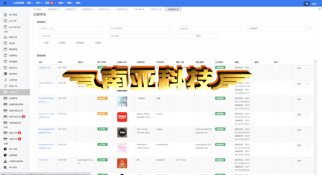Screen dimensions: 322x175
Task: Expand 操作 dropdown arrow for 1js@qq.com row
Action: pos(307,68)
